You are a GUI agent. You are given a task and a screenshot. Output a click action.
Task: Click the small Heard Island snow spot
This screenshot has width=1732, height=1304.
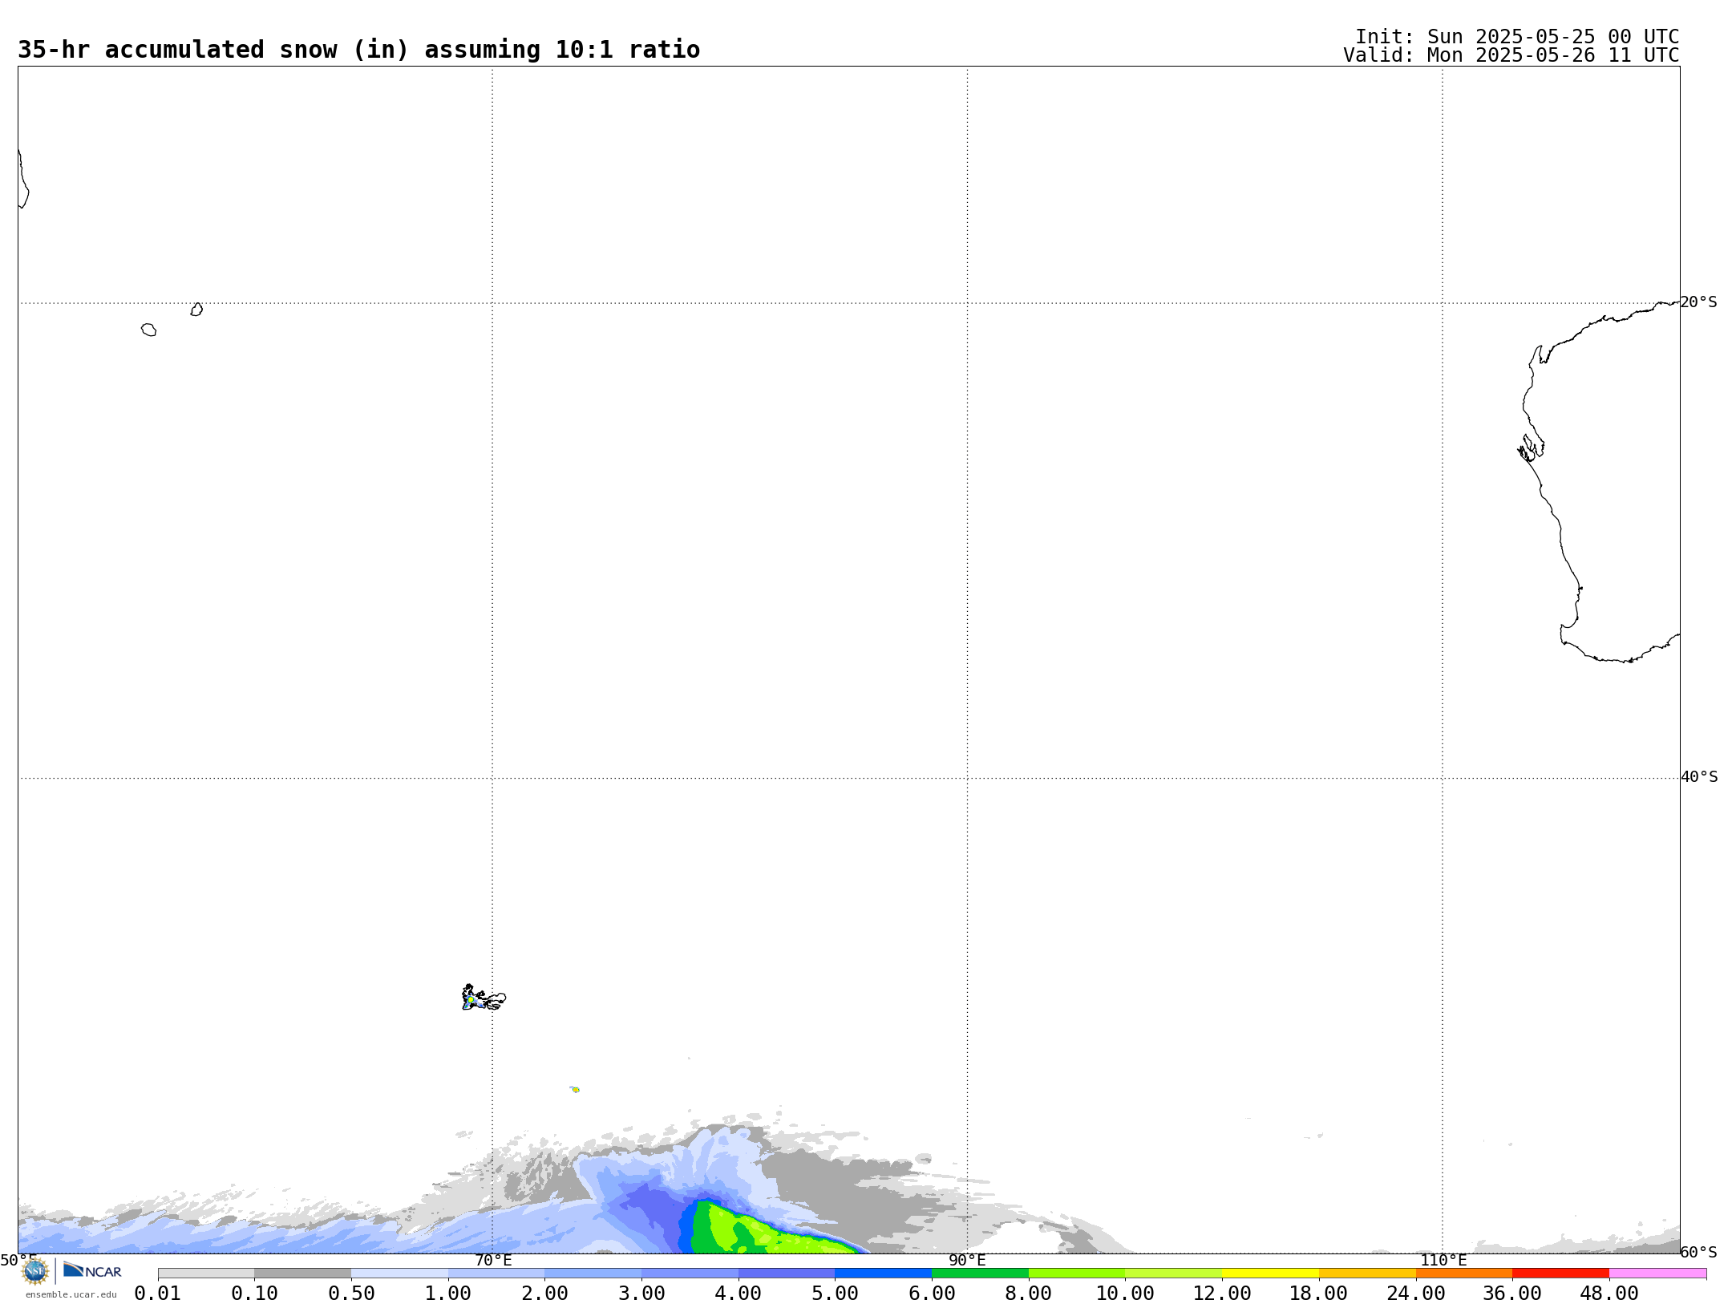pos(575,1089)
